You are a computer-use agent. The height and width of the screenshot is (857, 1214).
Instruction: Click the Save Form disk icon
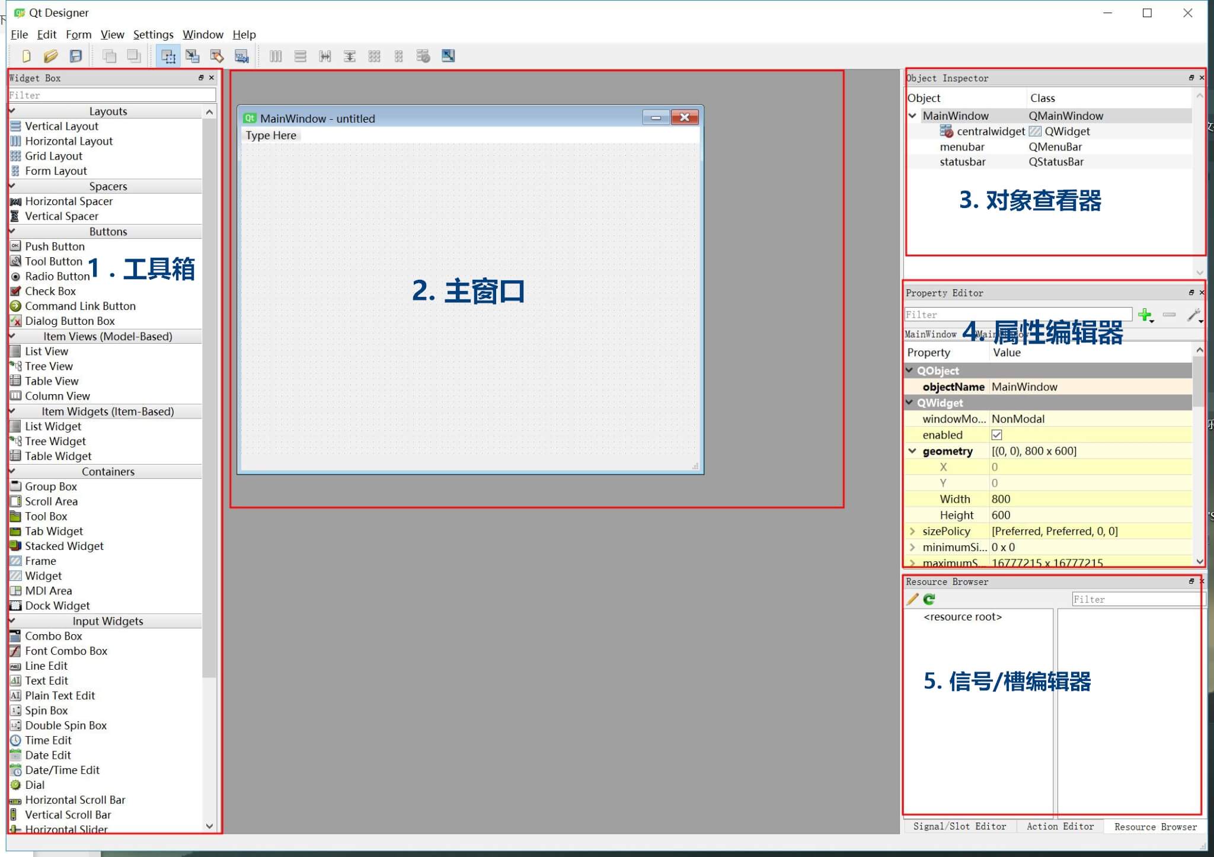pos(76,56)
